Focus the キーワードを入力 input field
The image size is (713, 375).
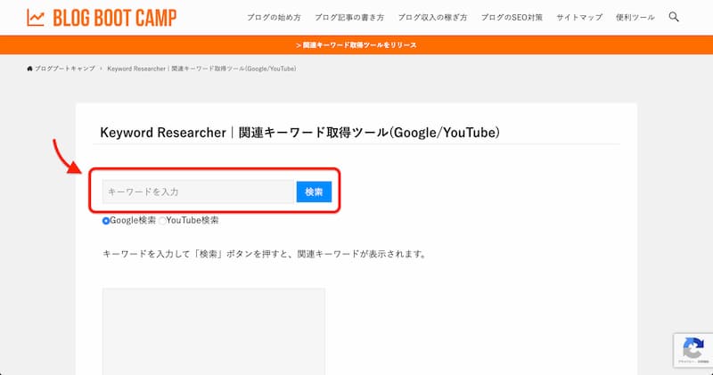click(199, 192)
